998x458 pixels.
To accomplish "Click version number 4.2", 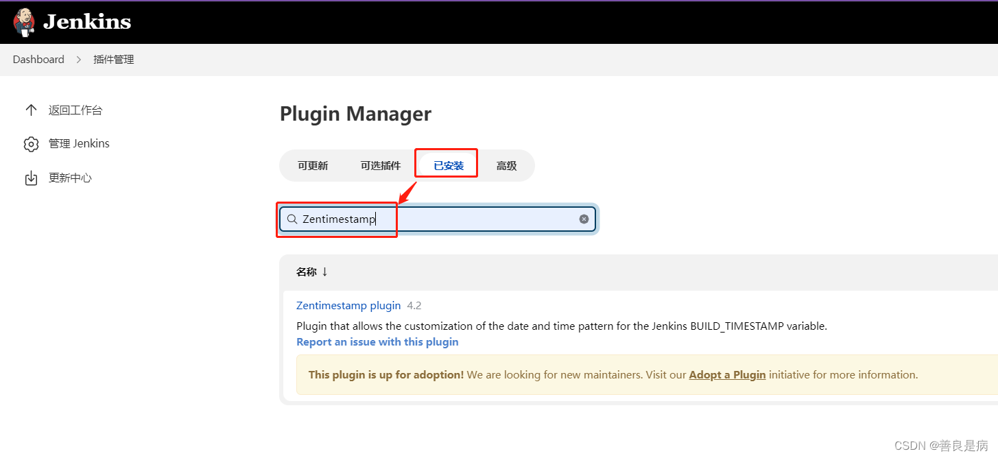I will [x=414, y=305].
